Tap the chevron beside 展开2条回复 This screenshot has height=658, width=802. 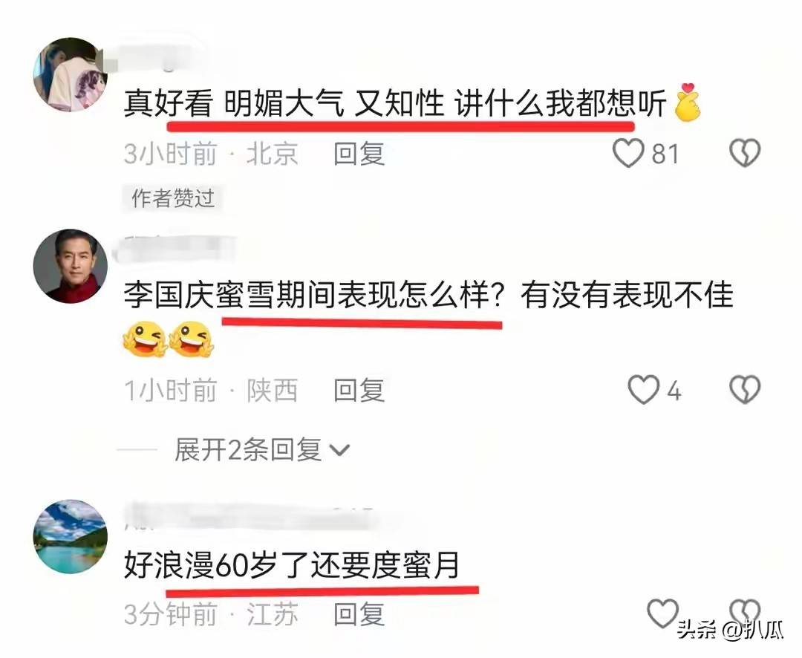(x=339, y=450)
